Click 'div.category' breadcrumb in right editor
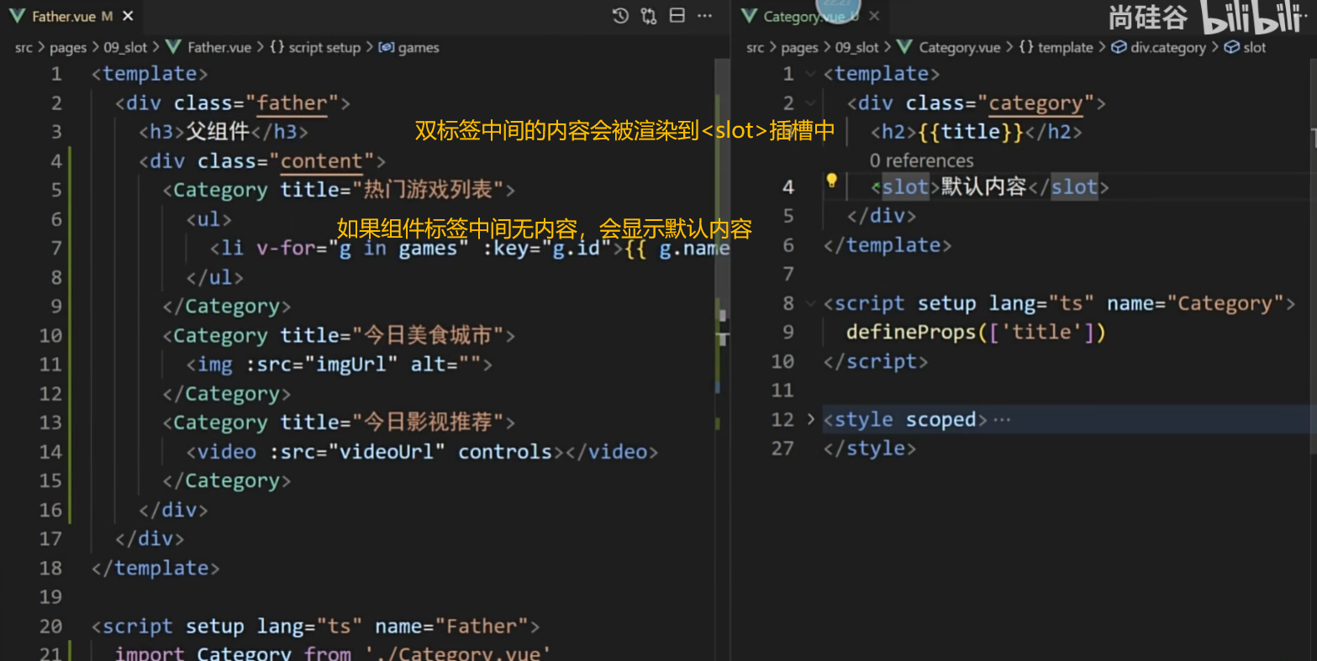The width and height of the screenshot is (1317, 661). click(x=1167, y=47)
